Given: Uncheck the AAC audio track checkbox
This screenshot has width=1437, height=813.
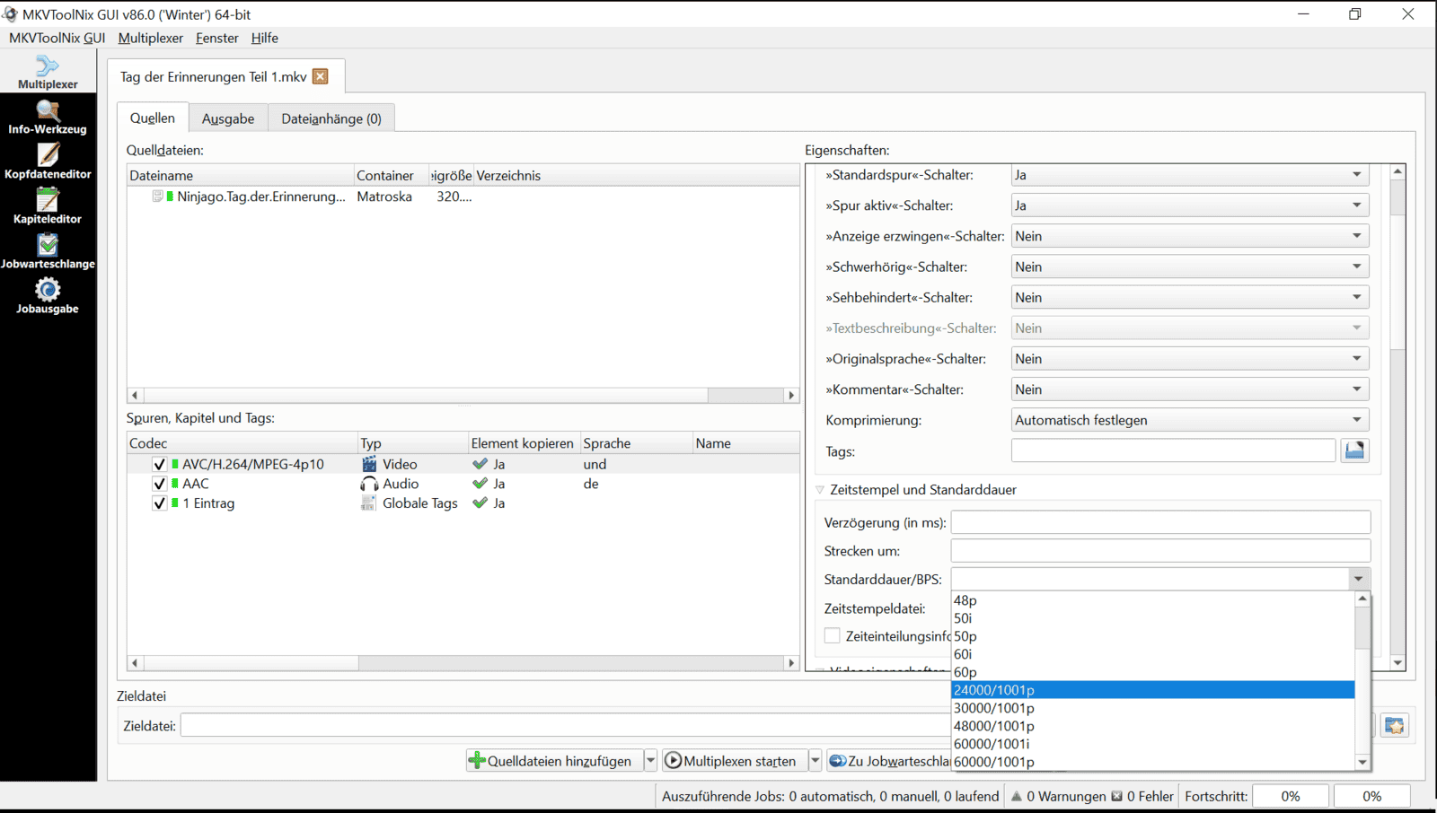Looking at the screenshot, I should 160,484.
